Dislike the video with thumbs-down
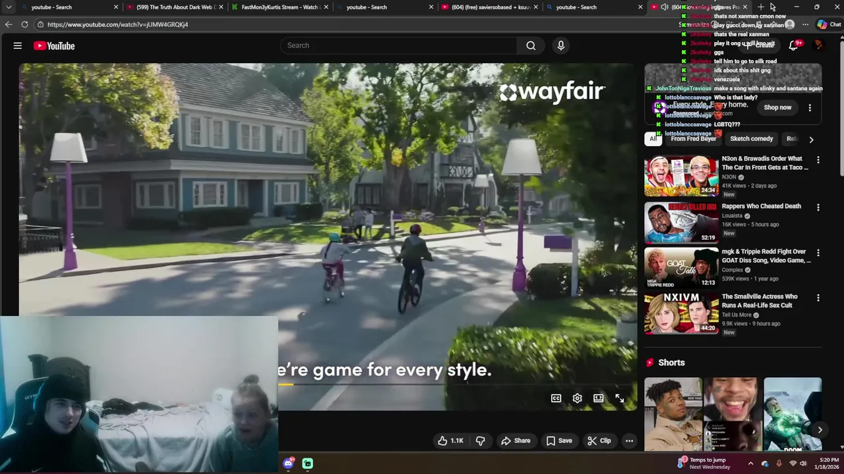The image size is (844, 474). [480, 440]
